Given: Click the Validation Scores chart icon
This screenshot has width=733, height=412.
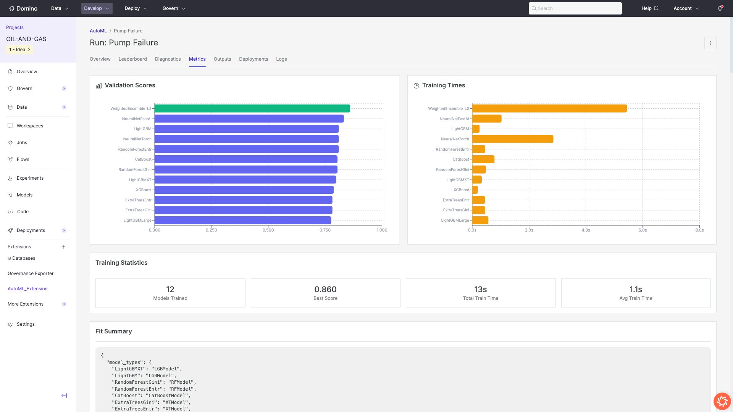Looking at the screenshot, I should [99, 86].
